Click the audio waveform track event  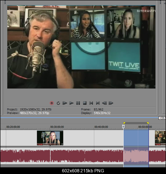tap(83, 156)
